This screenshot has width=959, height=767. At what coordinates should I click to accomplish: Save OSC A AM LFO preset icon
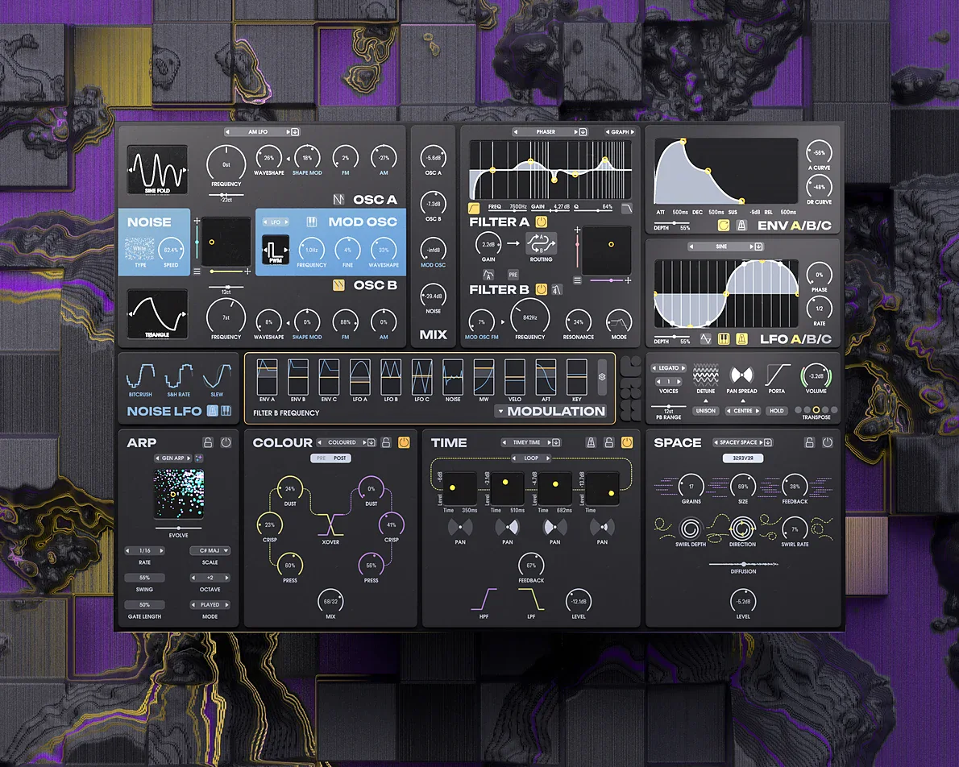click(295, 131)
